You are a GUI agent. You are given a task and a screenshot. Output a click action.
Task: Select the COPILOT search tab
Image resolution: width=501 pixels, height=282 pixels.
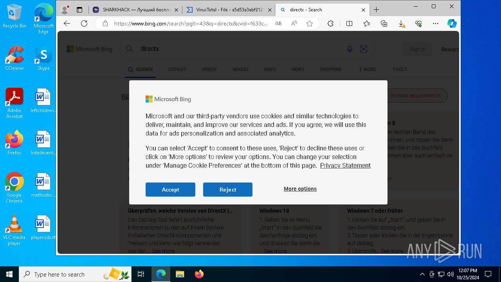point(177,69)
